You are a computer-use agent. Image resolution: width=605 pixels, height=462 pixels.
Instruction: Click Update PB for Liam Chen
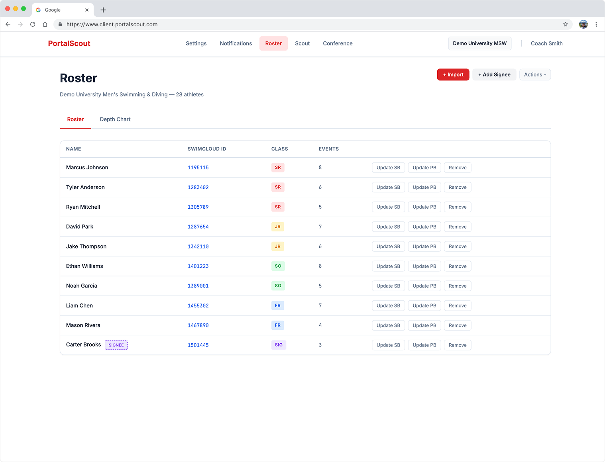424,305
